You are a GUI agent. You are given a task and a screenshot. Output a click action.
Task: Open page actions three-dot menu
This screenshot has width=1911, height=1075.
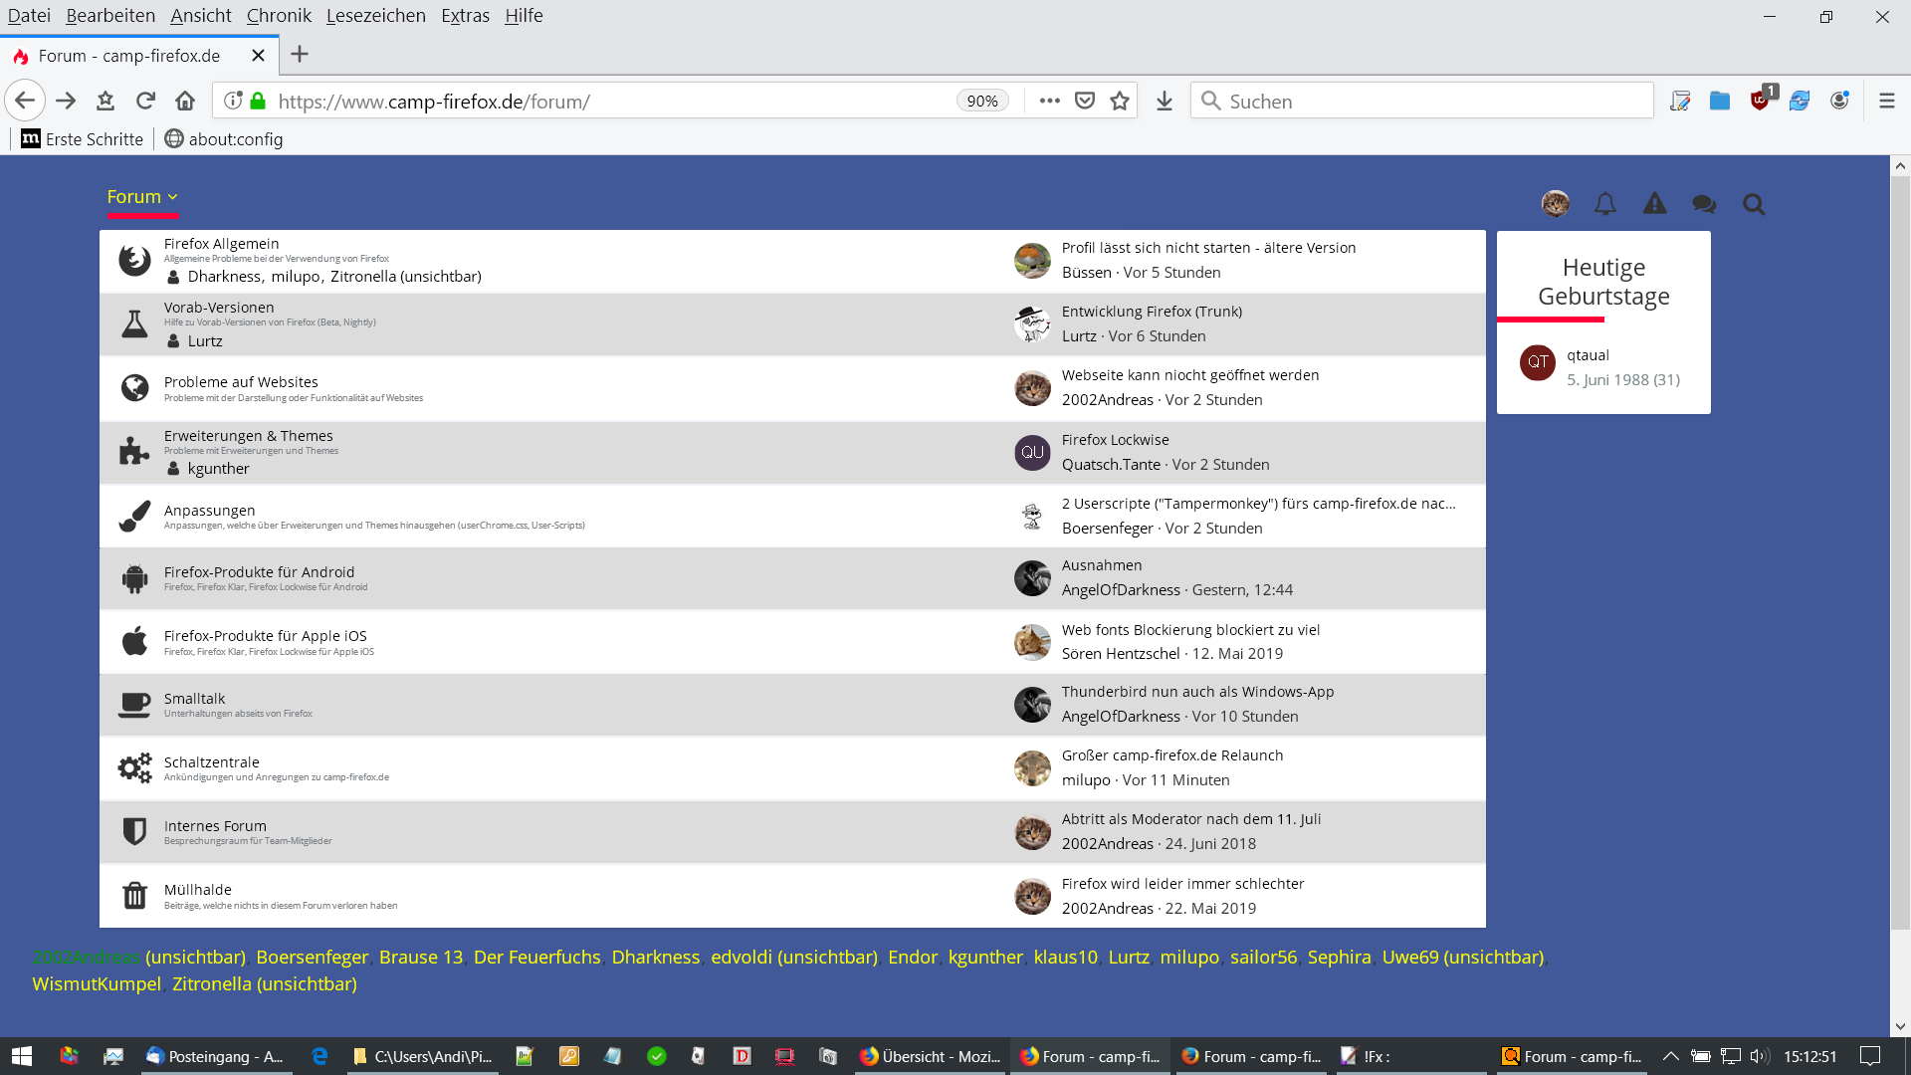(1049, 101)
